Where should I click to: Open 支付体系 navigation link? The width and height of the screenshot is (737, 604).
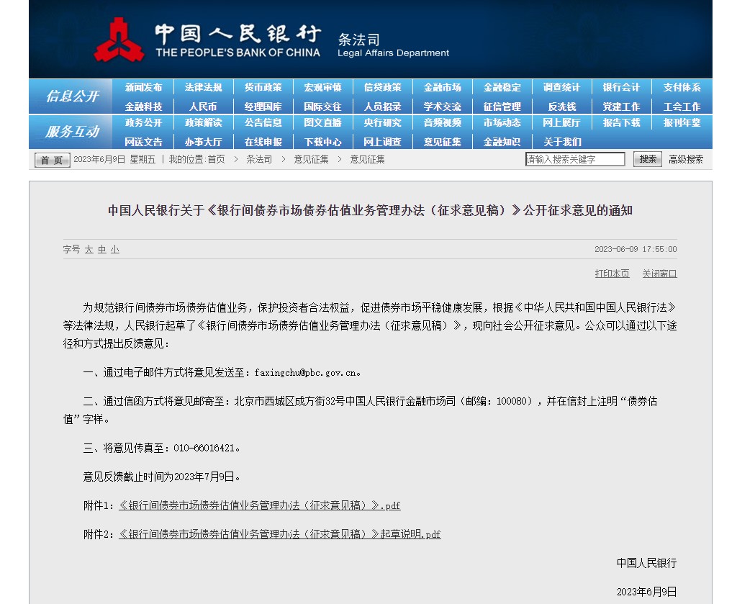pyautogui.click(x=682, y=87)
